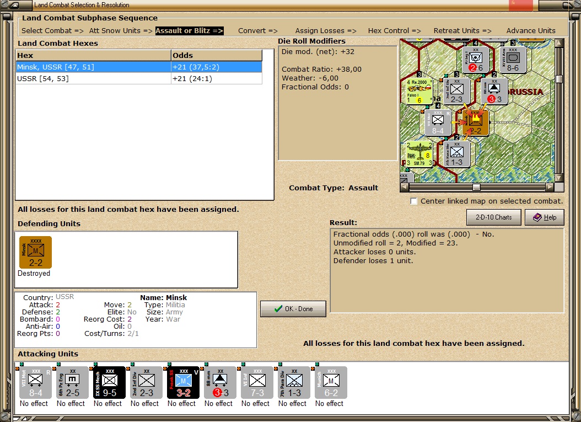Click the map vertical scrollbar thumb
The height and width of the screenshot is (422, 581).
click(x=559, y=79)
